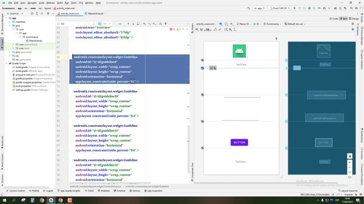Switch editor to Design view
Image resolution: width=364 pixels, height=204 pixels.
[x=354, y=19]
